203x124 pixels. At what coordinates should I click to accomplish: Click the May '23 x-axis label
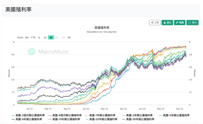161,109
